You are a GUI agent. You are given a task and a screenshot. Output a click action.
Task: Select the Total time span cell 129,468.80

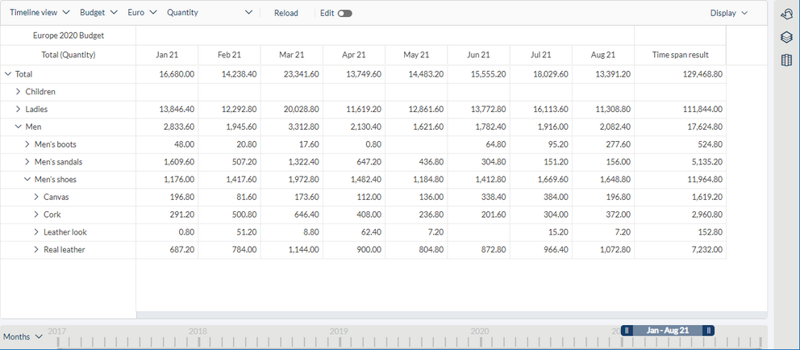click(680, 74)
